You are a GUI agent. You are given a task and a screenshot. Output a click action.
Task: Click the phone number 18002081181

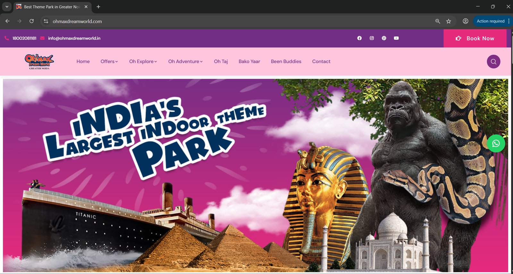pos(24,38)
